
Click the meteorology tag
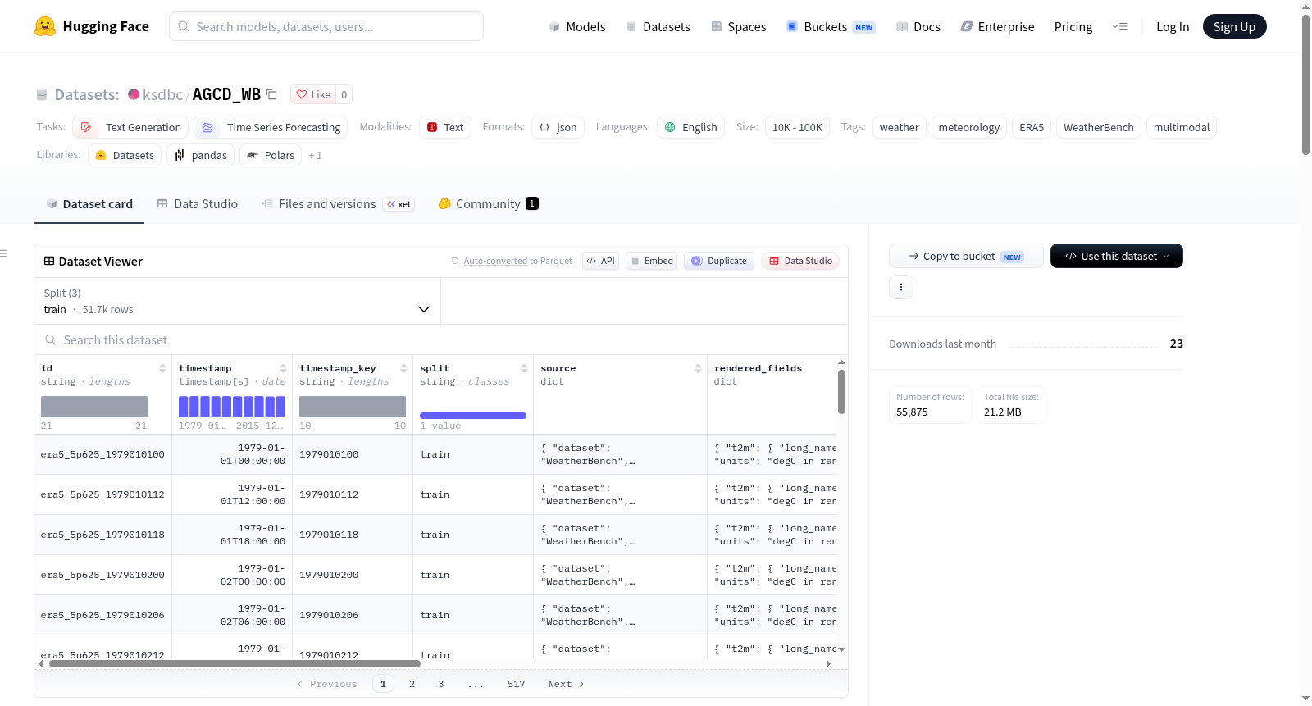969,127
